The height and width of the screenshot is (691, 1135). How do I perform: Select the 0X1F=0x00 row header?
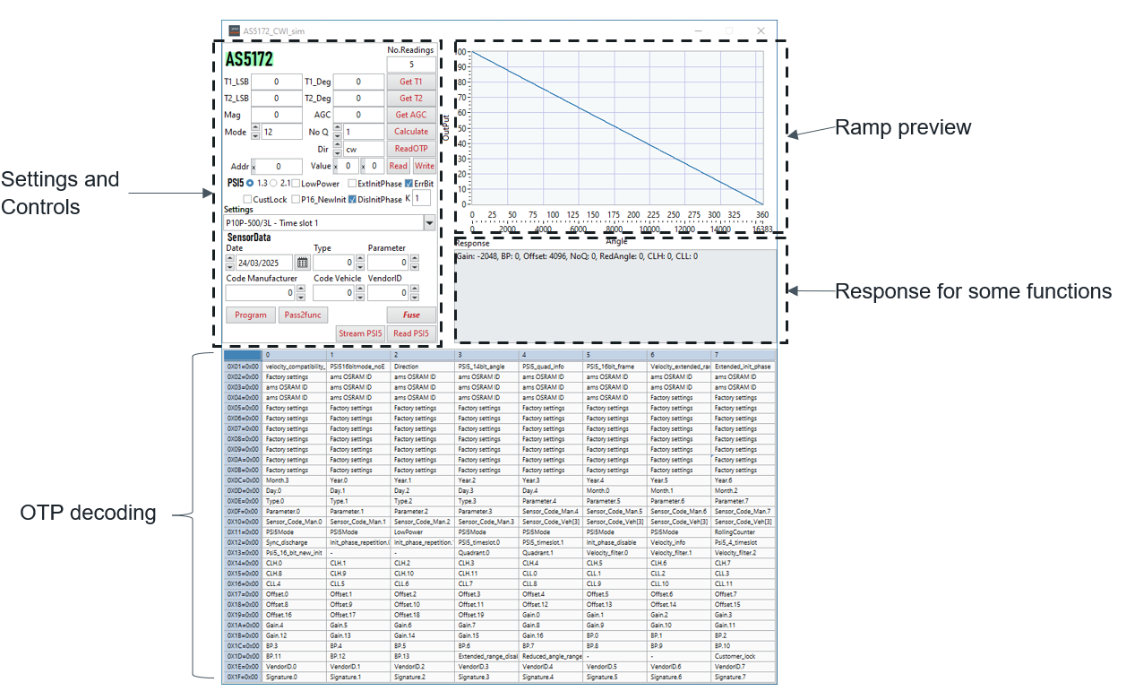pos(242,677)
